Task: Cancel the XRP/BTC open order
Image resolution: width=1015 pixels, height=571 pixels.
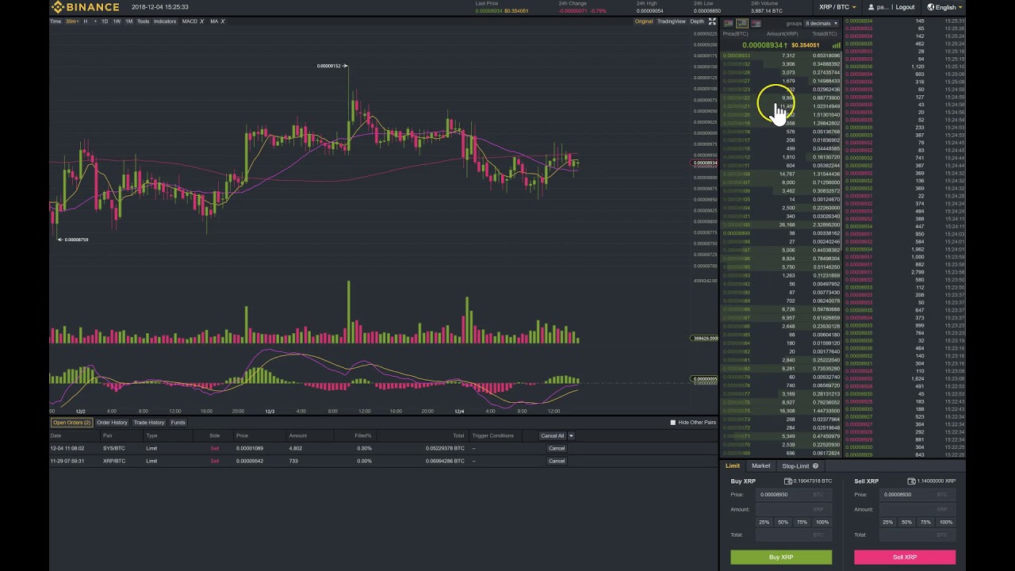Action: click(x=557, y=461)
